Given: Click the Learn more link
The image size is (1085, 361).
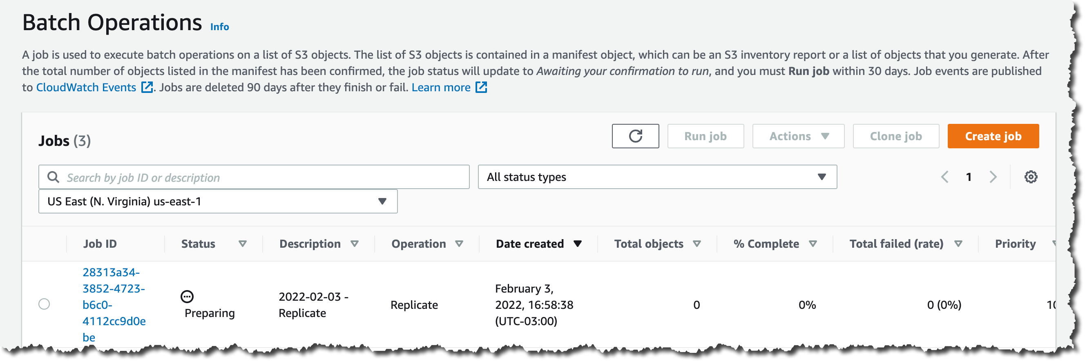Looking at the screenshot, I should pyautogui.click(x=441, y=88).
